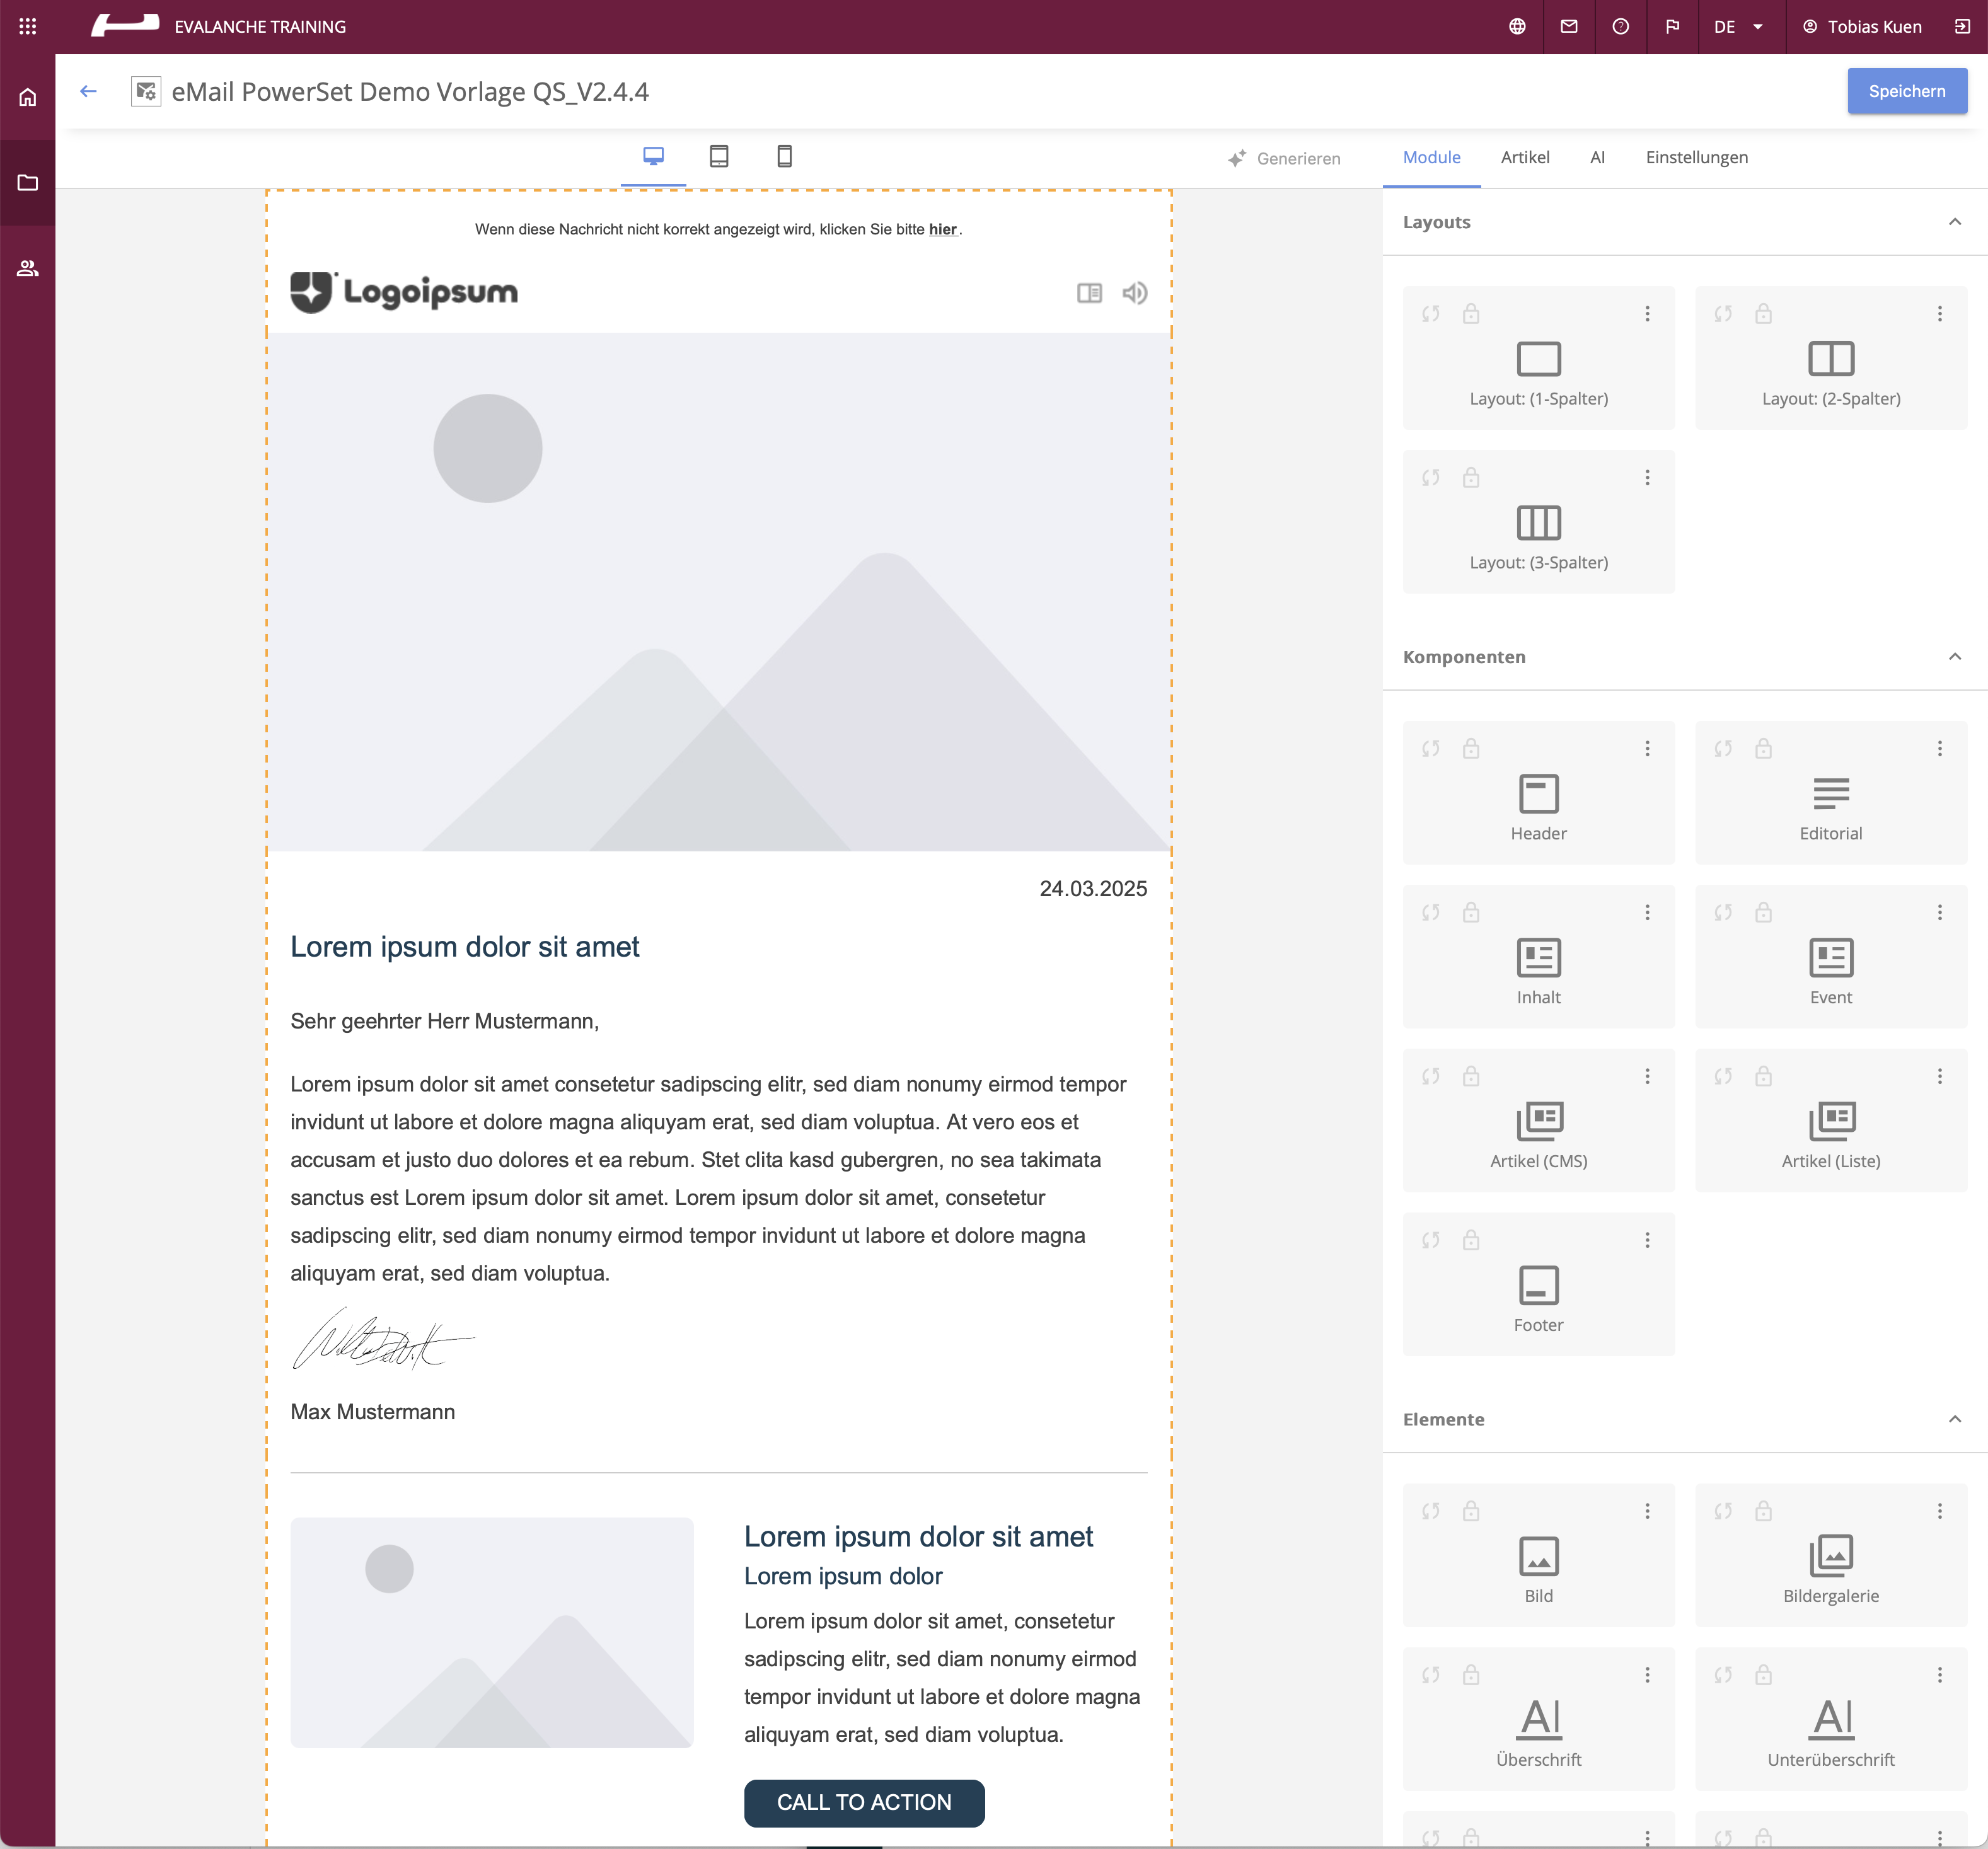
Task: Switch to desktop preview icon
Action: click(x=653, y=156)
